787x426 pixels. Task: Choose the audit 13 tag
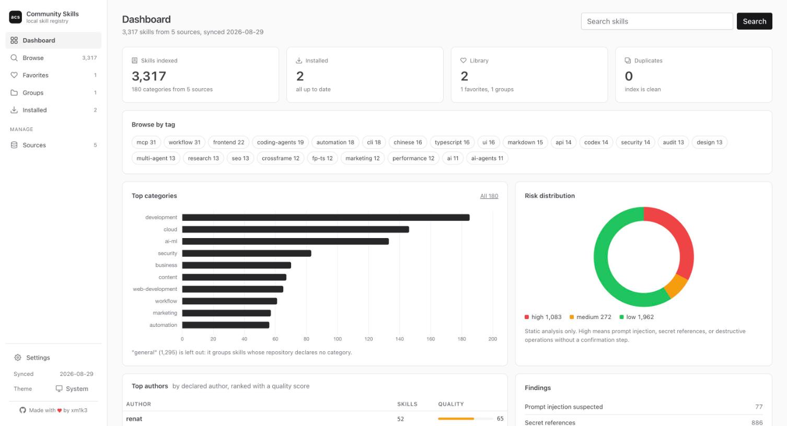click(x=673, y=142)
